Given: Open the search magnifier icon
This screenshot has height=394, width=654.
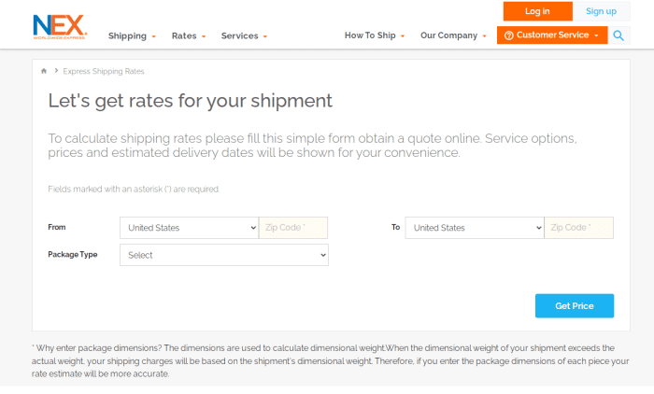Looking at the screenshot, I should [618, 35].
